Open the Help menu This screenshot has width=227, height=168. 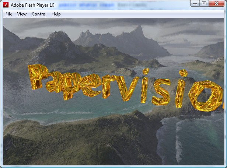point(56,14)
